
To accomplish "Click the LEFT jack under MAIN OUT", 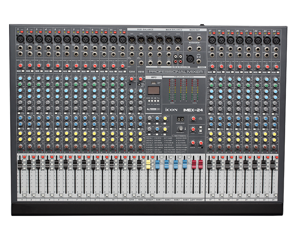I will (x=191, y=38).
